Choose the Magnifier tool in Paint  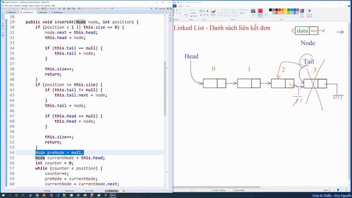click(x=207, y=15)
